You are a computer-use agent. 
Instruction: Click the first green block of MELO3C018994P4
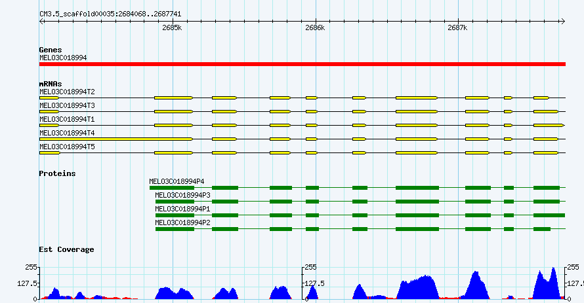pyautogui.click(x=172, y=188)
